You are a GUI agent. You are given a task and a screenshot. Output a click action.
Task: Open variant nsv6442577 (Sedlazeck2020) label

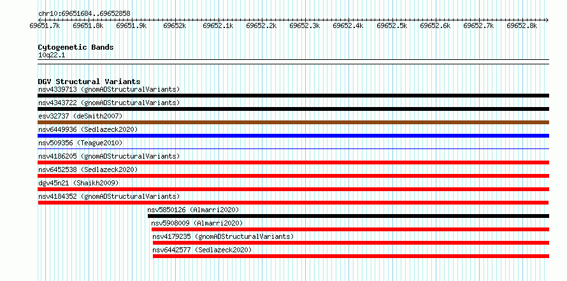point(202,250)
